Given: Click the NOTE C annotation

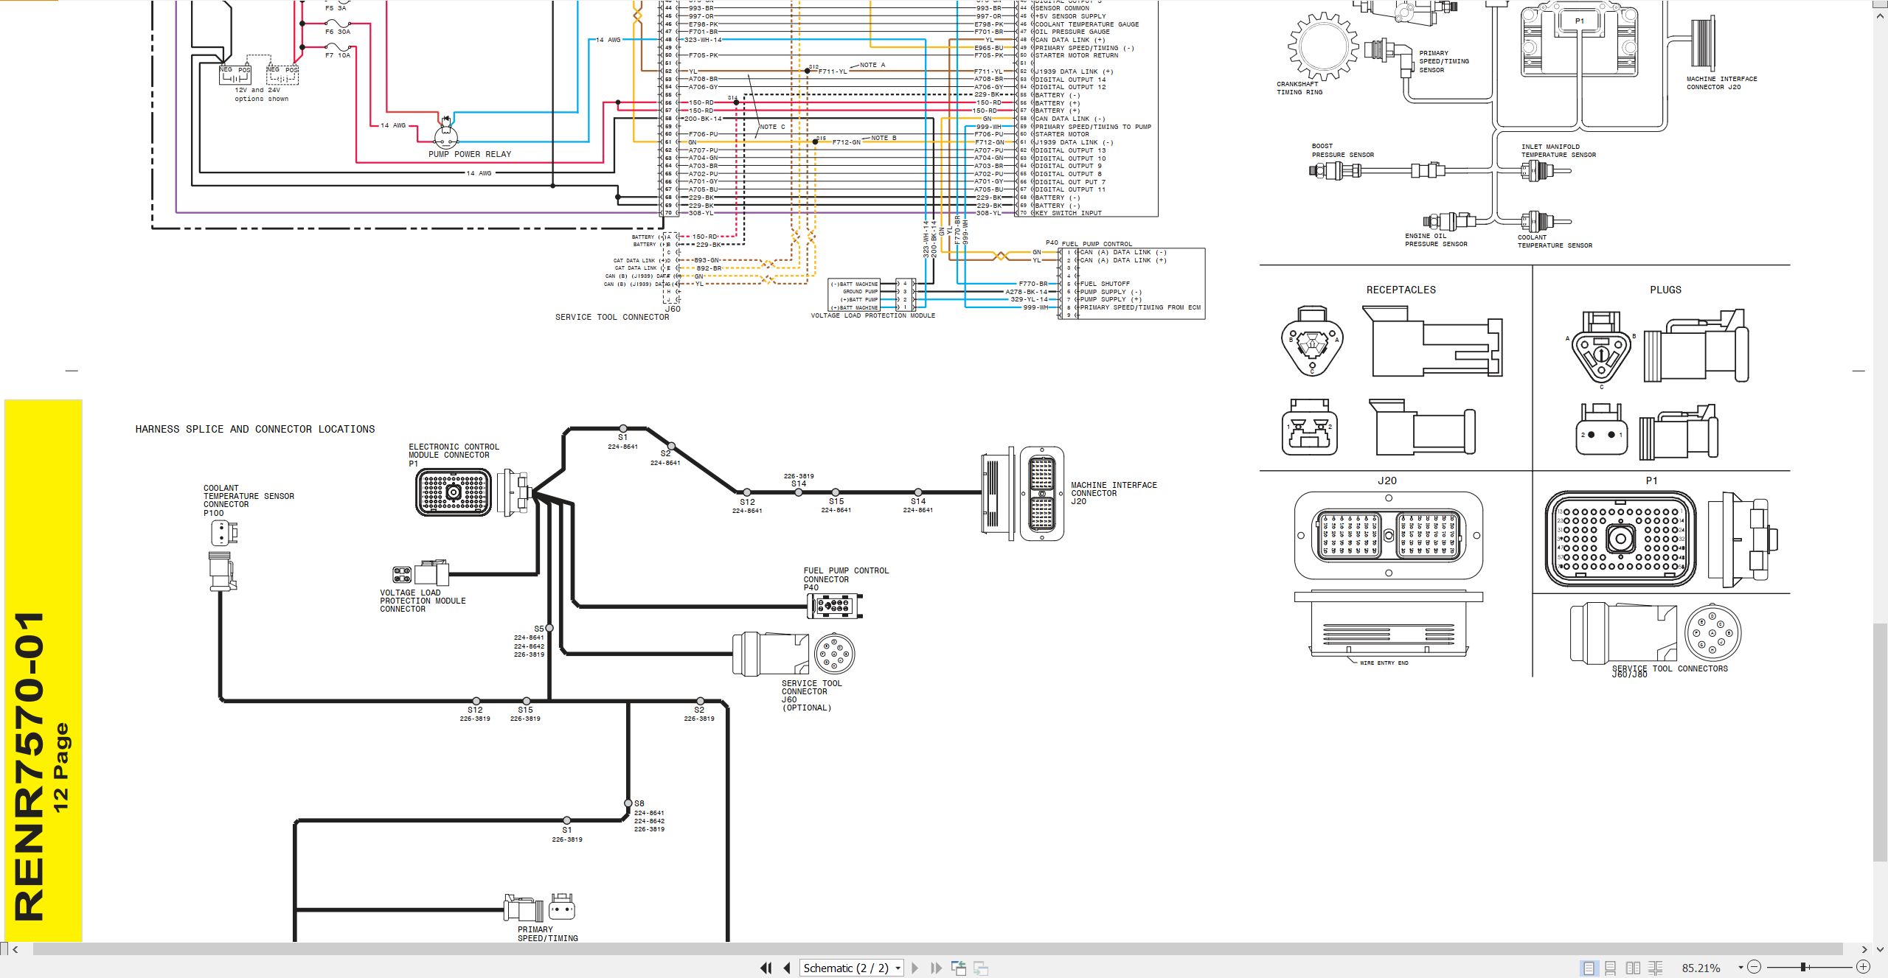Looking at the screenshot, I should 772,127.
